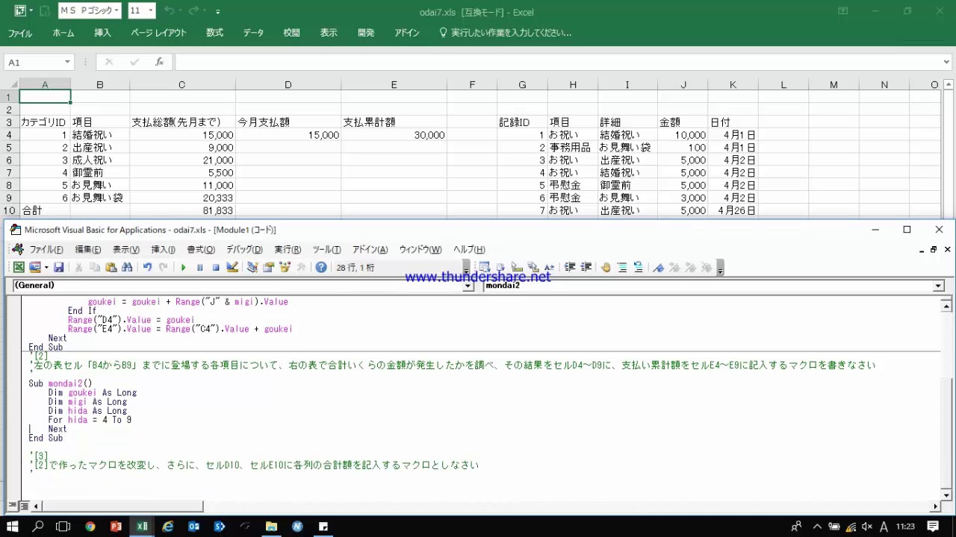Screen dimensions: 956x537
Task: Click the Find binoculars icon
Action: (x=127, y=267)
